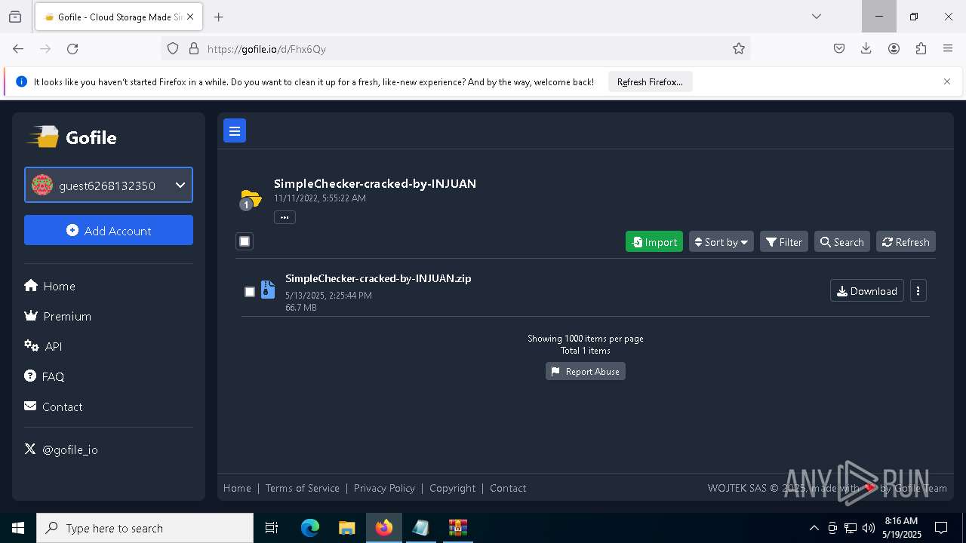
Task: Open Firefox account icon
Action: [x=894, y=48]
